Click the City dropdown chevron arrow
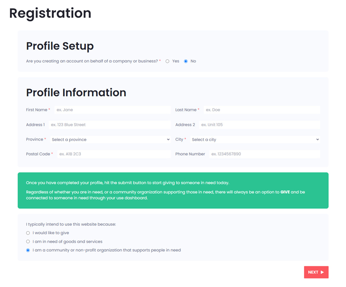The height and width of the screenshot is (287, 346). 317,140
